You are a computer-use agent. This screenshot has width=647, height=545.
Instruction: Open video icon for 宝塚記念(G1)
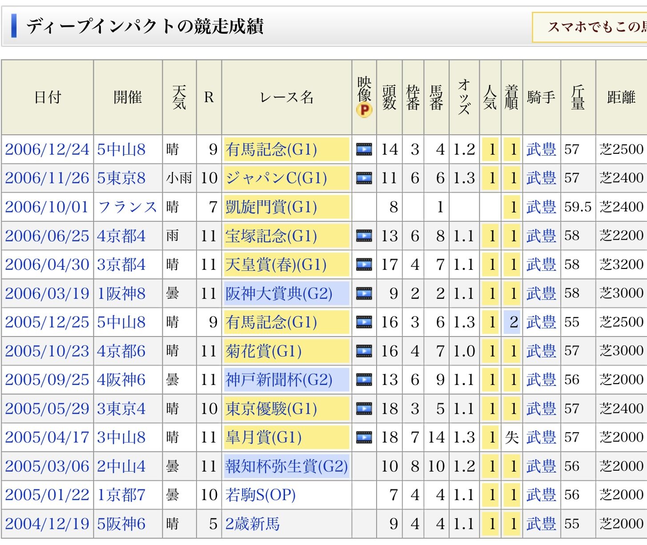[364, 236]
